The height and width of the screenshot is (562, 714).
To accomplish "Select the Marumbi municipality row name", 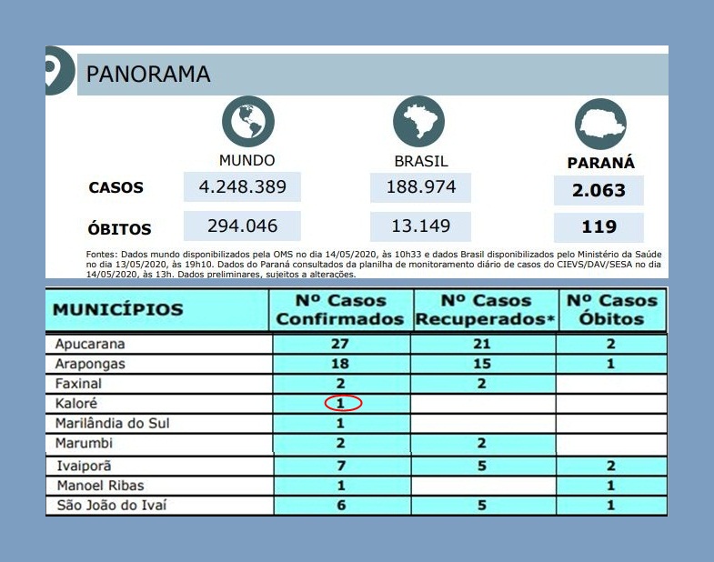I will point(84,443).
